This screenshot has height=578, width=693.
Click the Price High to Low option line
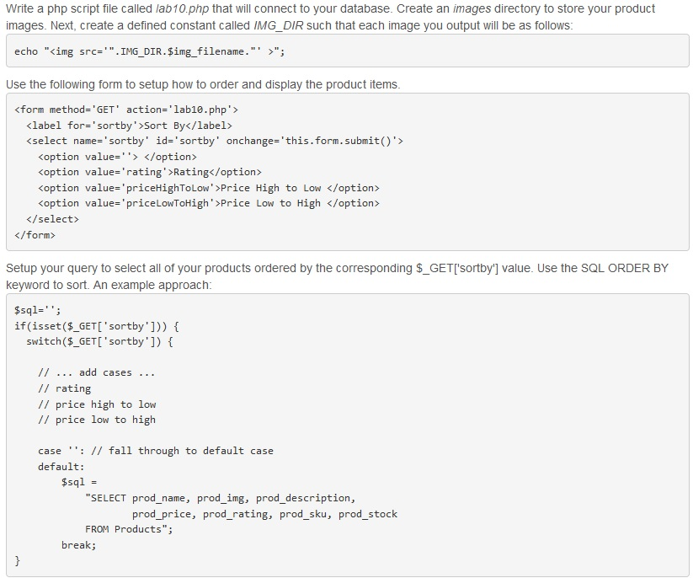pos(209,188)
